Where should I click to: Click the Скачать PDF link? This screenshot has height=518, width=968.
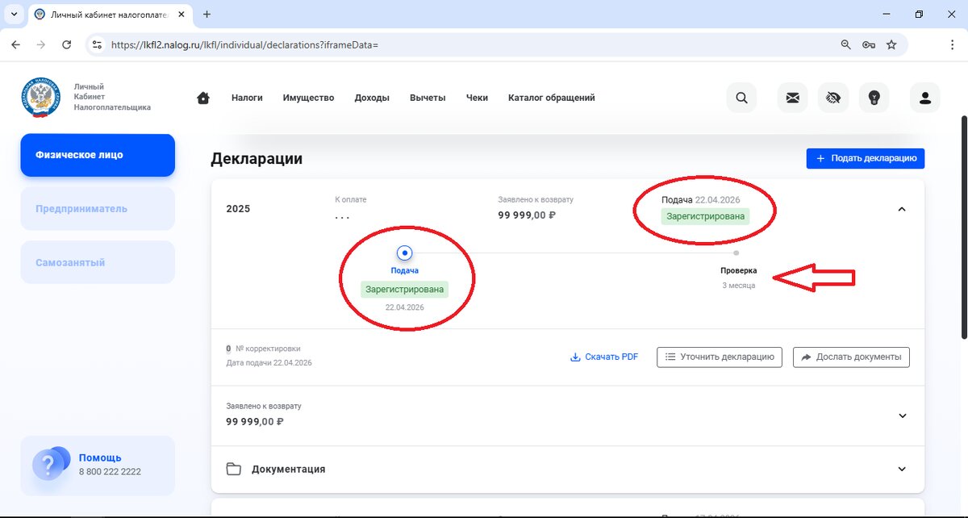click(604, 356)
